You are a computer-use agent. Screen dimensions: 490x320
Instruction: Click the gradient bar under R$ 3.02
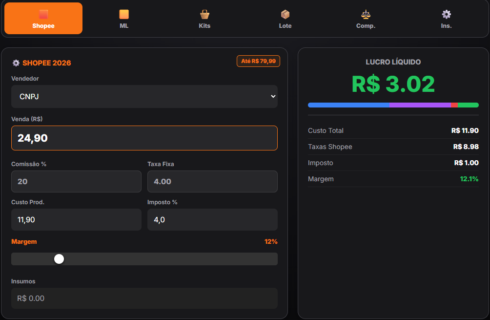click(393, 104)
